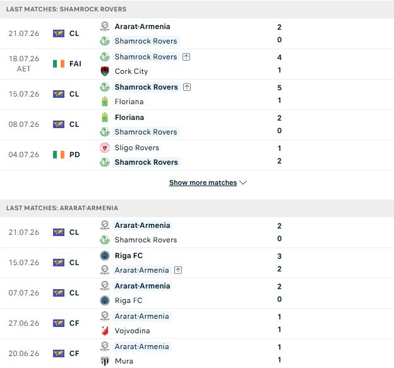
Task: Click the Riga FC crest in the 15.07.26 match
Action: click(105, 256)
